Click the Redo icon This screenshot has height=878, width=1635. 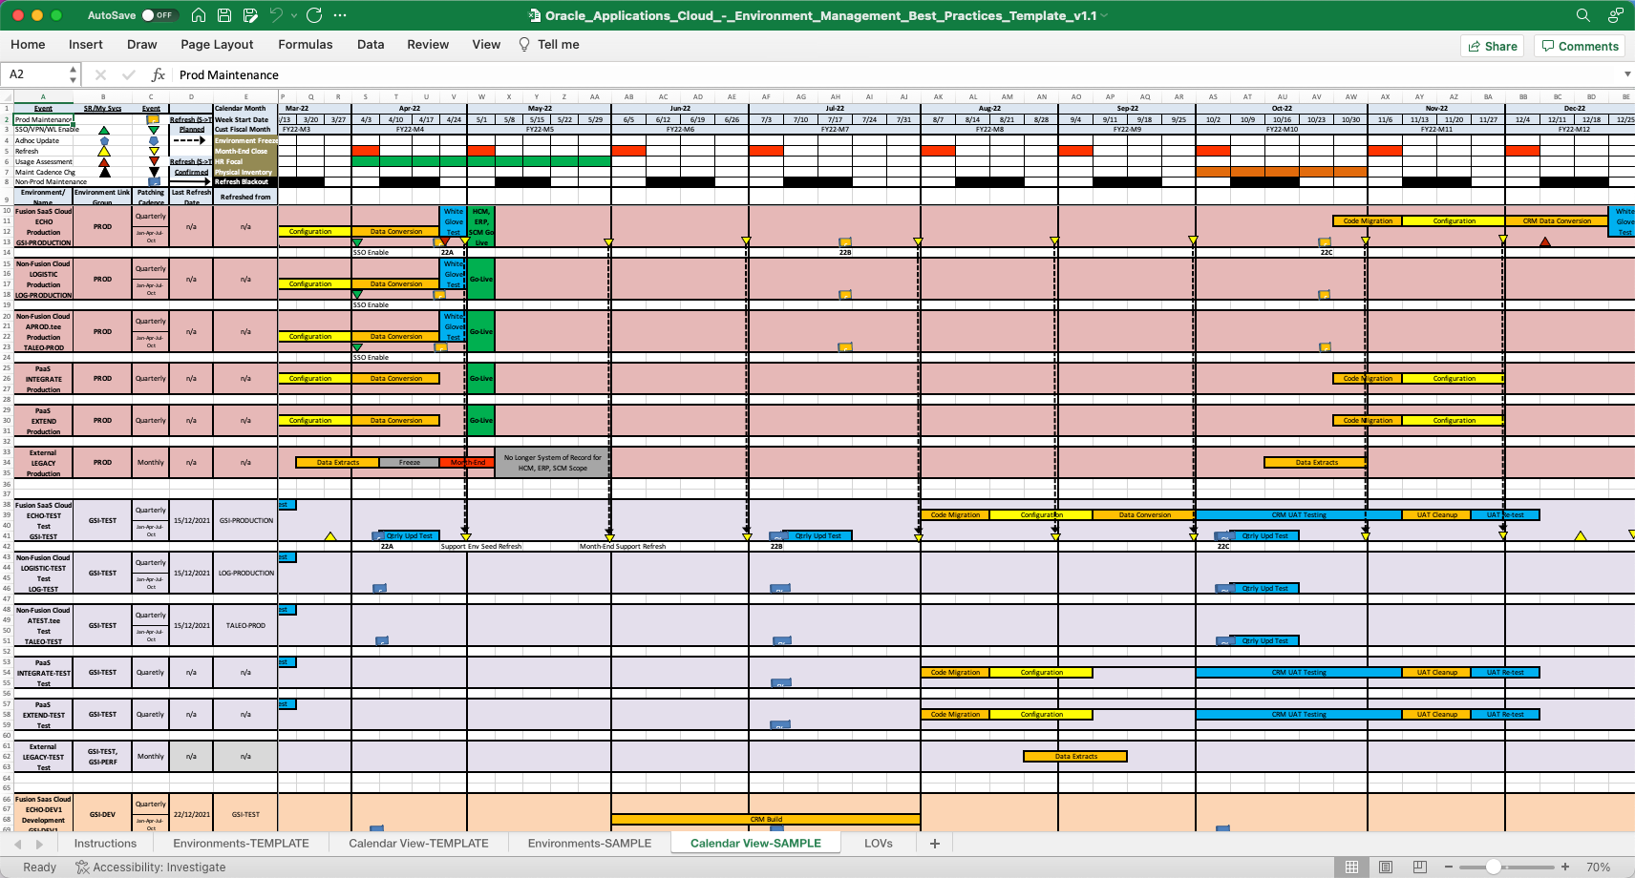(313, 14)
